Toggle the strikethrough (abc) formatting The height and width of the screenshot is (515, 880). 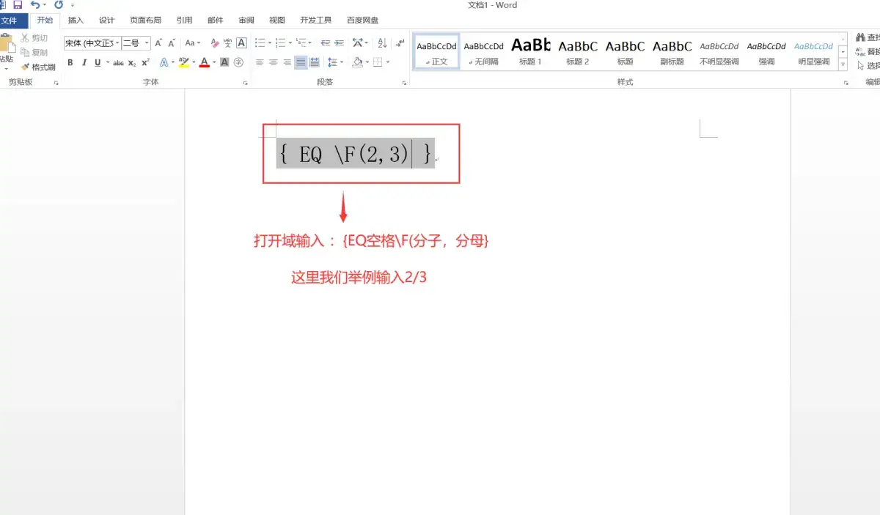120,63
